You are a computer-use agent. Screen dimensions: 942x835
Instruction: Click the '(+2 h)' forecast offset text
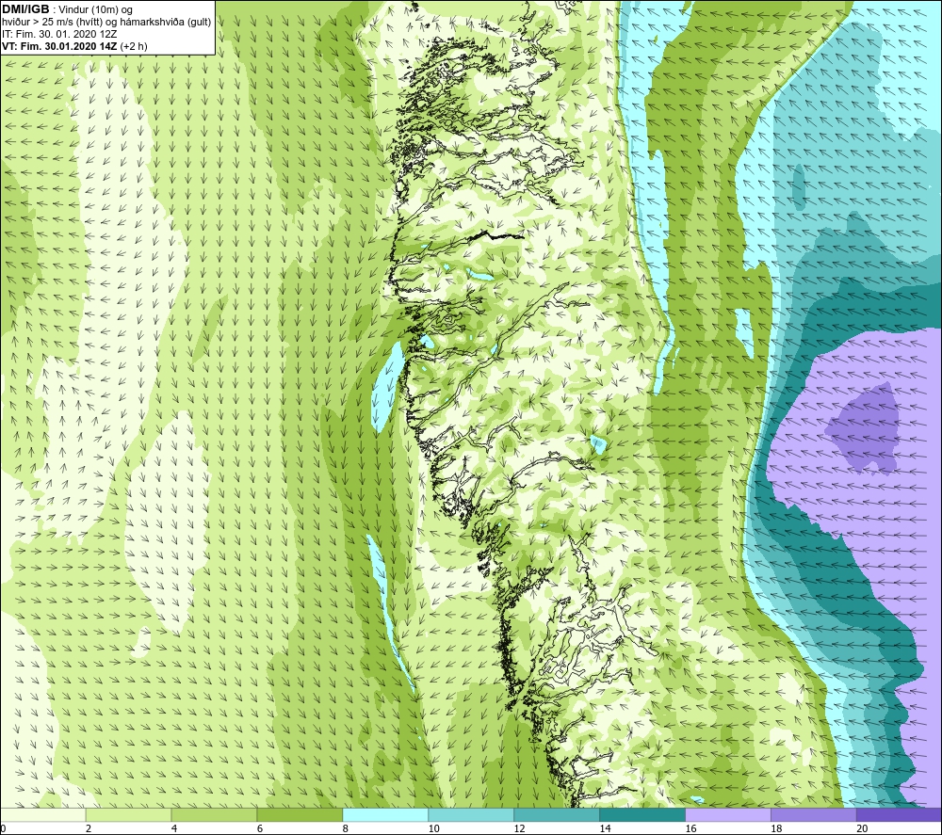[x=134, y=46]
